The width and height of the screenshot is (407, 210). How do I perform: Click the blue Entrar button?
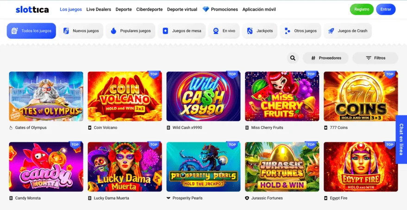(385, 9)
